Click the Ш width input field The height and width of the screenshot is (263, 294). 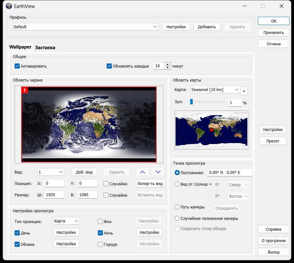(54, 195)
